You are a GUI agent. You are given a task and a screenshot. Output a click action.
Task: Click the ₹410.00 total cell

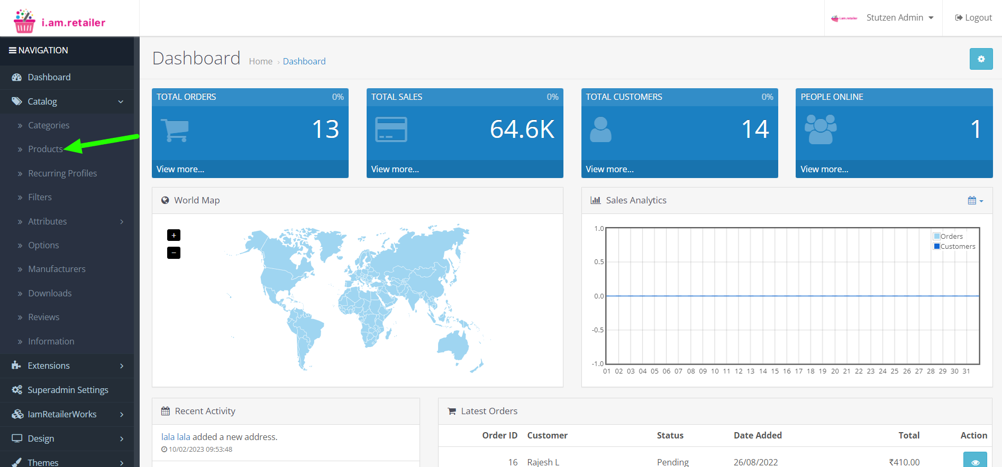click(904, 462)
